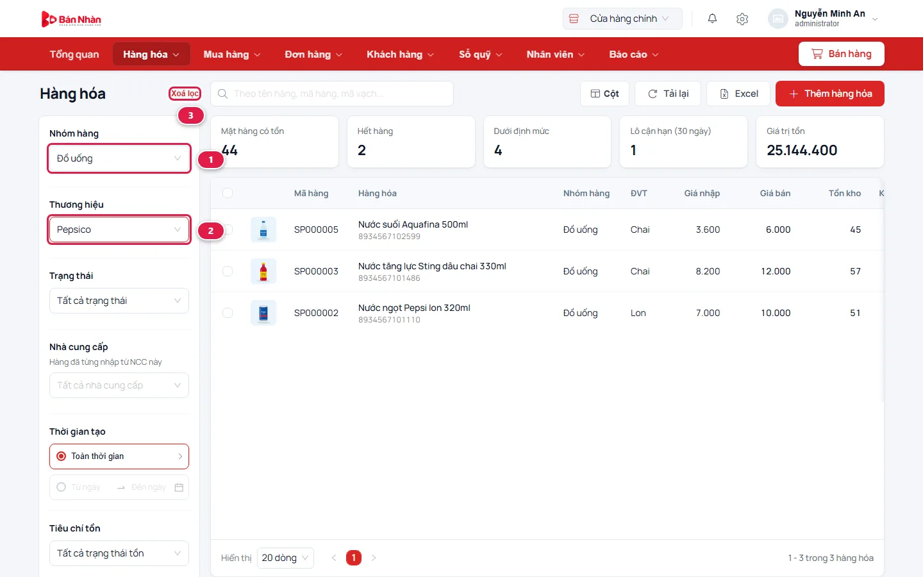Go to the Tổng quan menu
This screenshot has height=577, width=923.
pos(74,54)
